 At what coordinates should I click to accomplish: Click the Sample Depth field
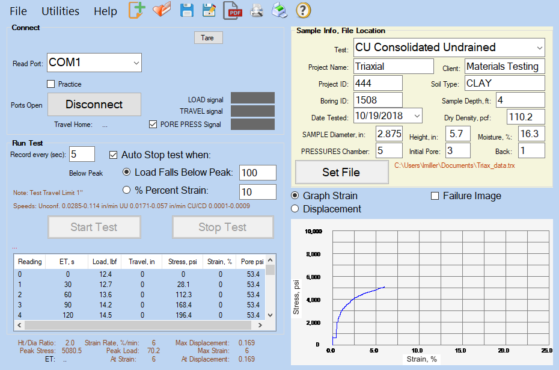coord(521,100)
